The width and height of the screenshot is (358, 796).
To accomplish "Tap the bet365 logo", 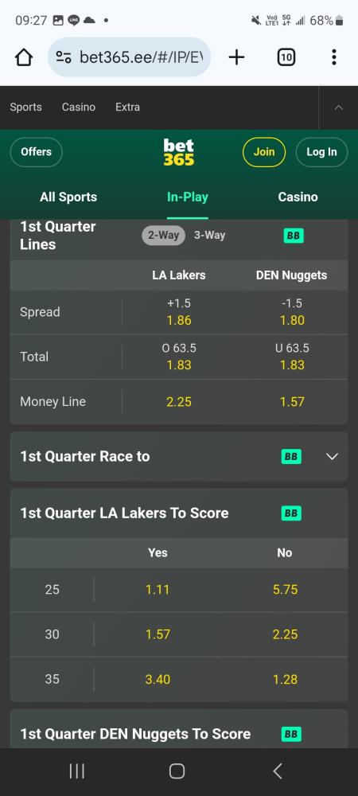I will coord(178,152).
